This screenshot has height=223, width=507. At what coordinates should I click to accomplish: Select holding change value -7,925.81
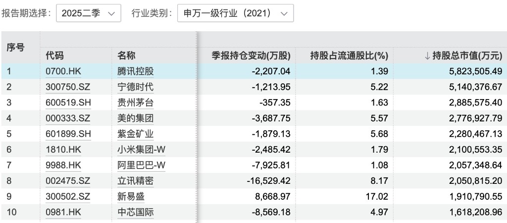coord(271,166)
